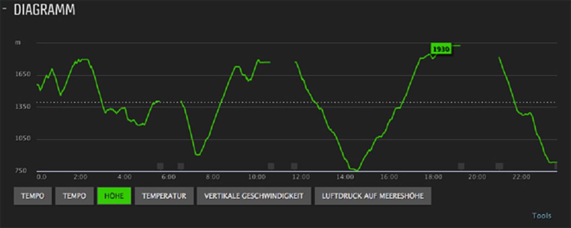Viewport: 571px width, 228px height.
Task: Show the VERTIKALE GESCHWINDIGKEIT graph
Action: [x=254, y=196]
